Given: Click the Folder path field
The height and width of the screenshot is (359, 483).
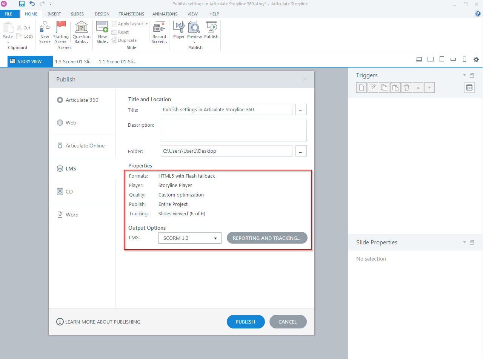Looking at the screenshot, I should pos(226,151).
